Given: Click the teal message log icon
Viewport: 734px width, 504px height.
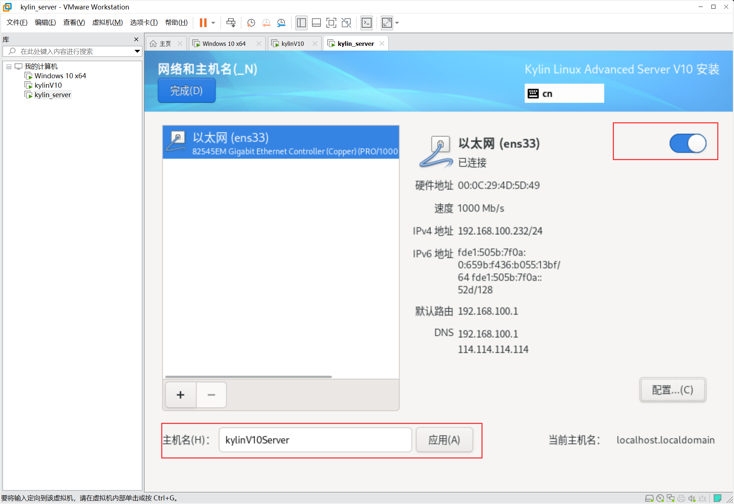Looking at the screenshot, I should click(x=718, y=498).
